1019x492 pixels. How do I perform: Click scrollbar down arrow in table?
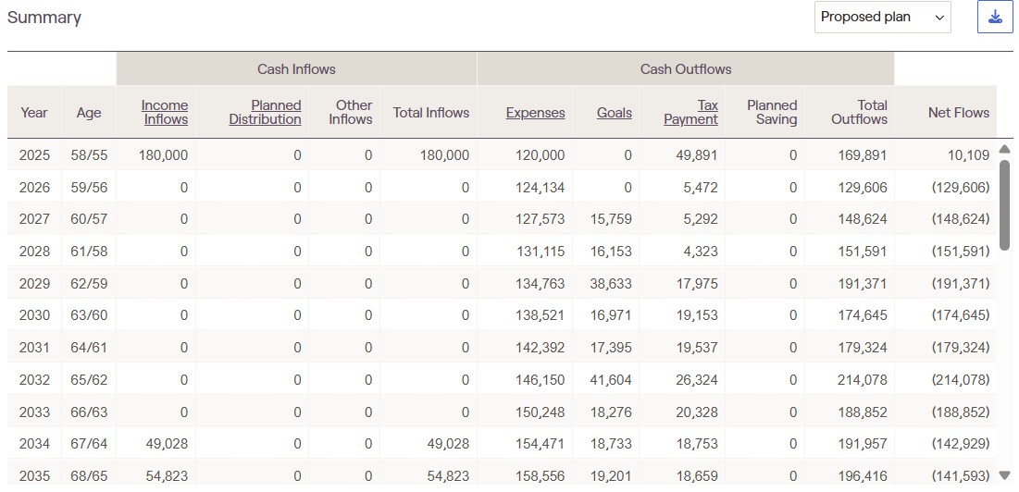tap(1005, 475)
